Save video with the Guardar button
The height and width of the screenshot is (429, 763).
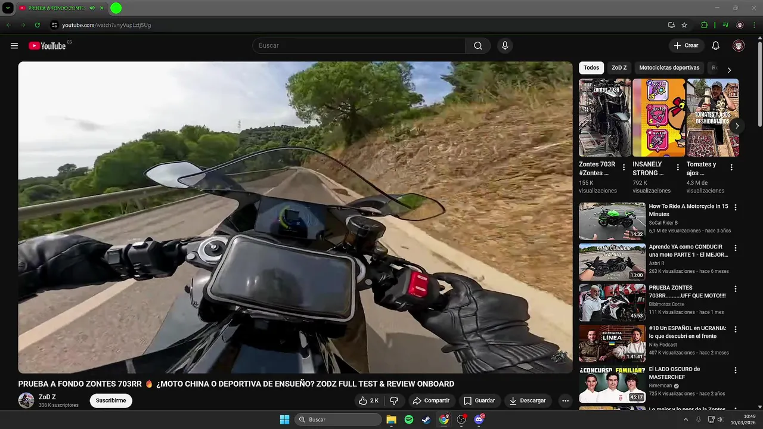click(480, 400)
